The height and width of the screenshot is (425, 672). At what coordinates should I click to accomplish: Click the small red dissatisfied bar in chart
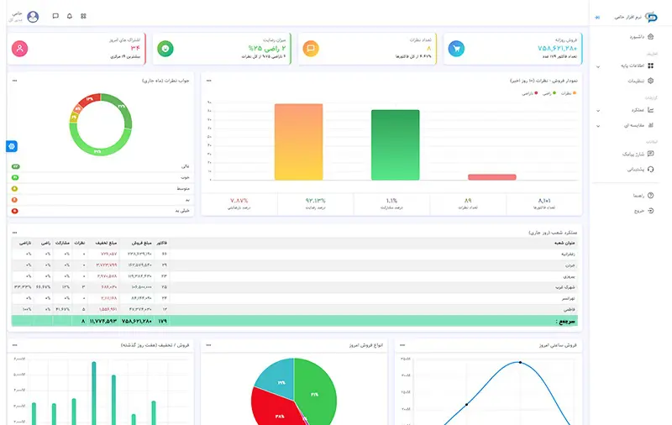point(492,177)
